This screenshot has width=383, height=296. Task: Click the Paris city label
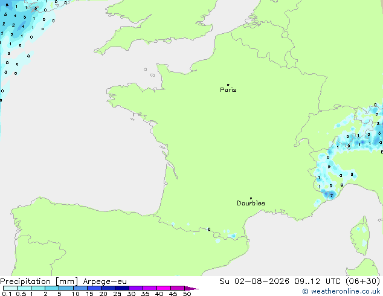228,90
